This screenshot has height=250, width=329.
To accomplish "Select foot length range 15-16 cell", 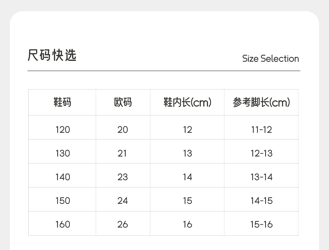I will [262, 224].
